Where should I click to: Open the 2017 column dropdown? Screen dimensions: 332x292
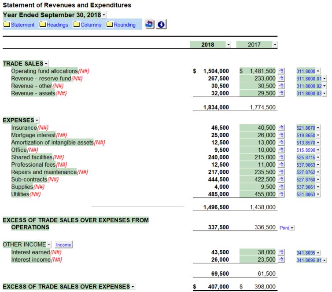[275, 44]
